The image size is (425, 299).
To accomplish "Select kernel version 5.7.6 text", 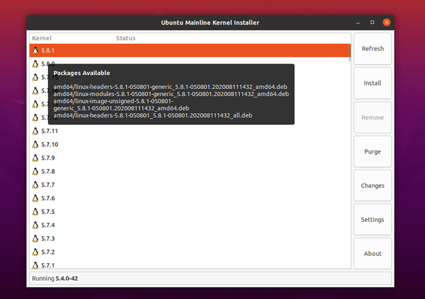I will click(48, 198).
